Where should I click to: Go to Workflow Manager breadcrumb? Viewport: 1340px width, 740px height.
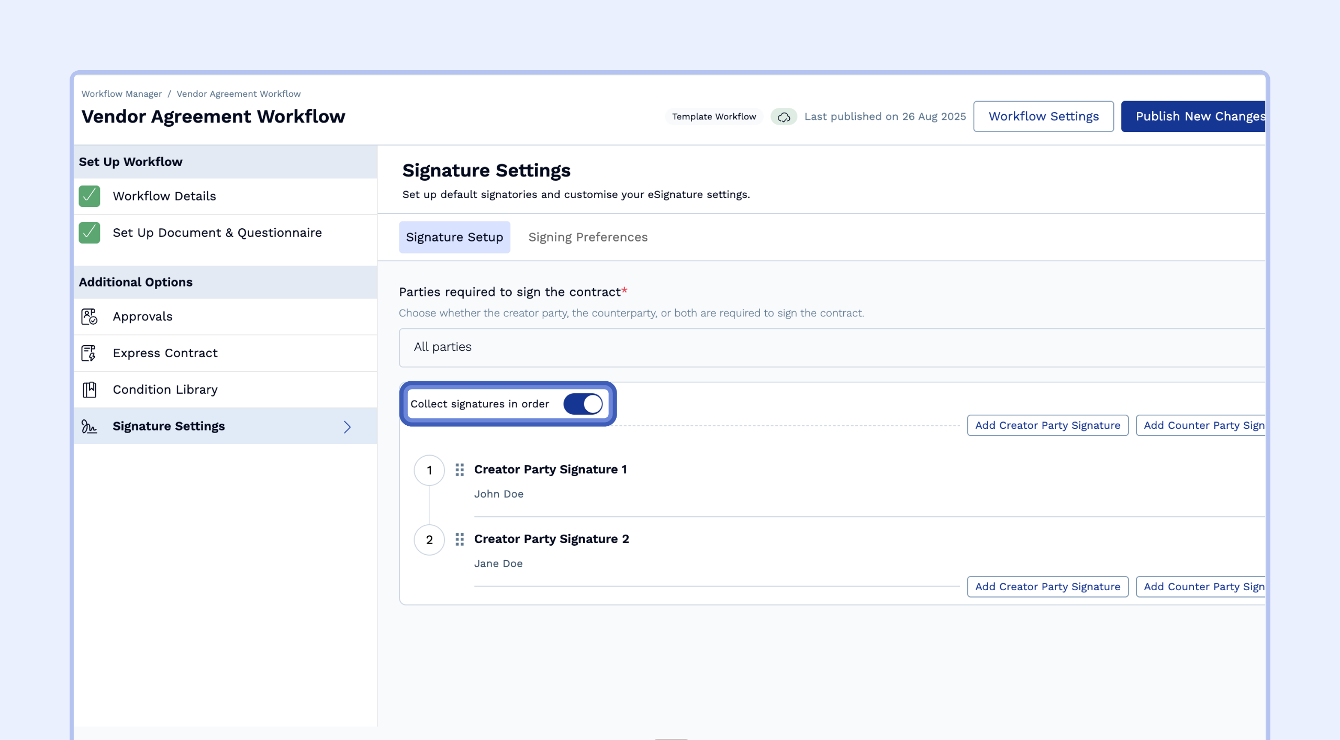[121, 94]
